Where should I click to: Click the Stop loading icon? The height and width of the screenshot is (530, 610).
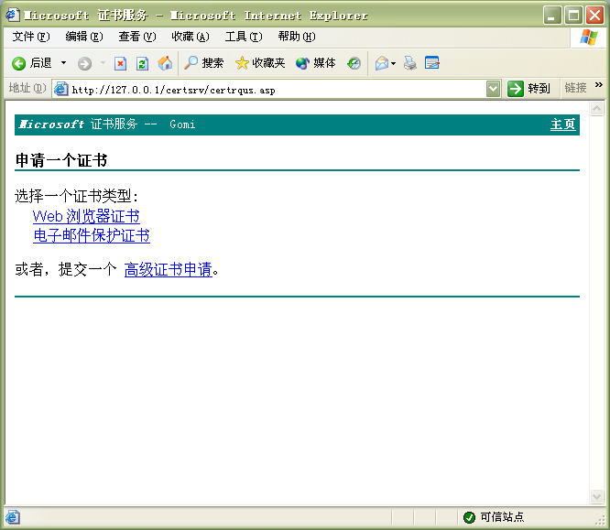tap(120, 63)
